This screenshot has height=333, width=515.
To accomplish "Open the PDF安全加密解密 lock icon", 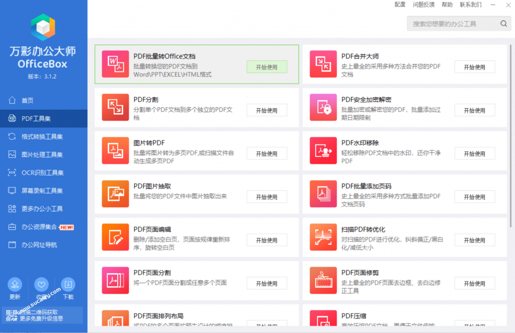I will (x=323, y=107).
